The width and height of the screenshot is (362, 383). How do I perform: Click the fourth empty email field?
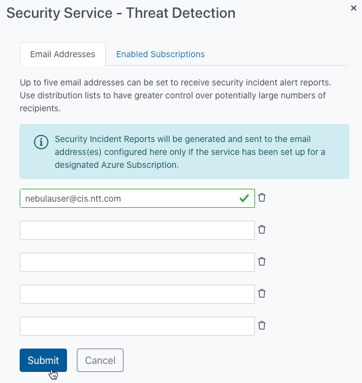(x=137, y=294)
